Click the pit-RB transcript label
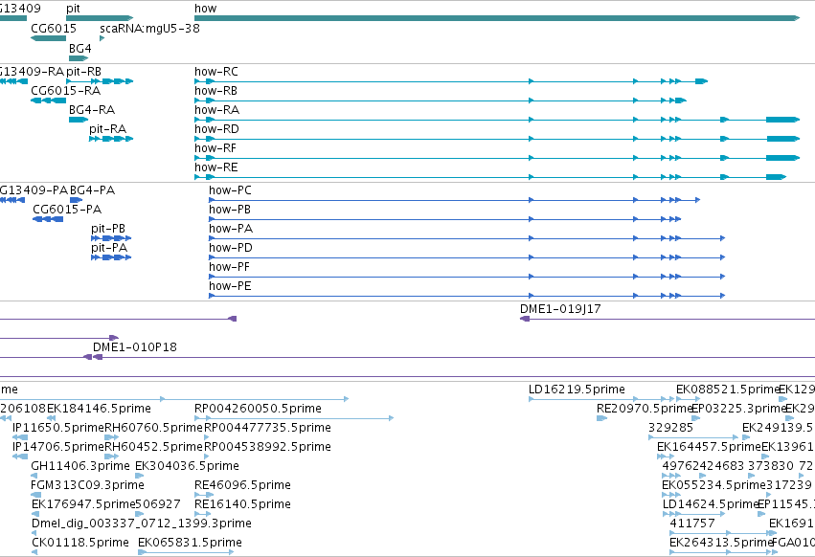 pos(83,71)
